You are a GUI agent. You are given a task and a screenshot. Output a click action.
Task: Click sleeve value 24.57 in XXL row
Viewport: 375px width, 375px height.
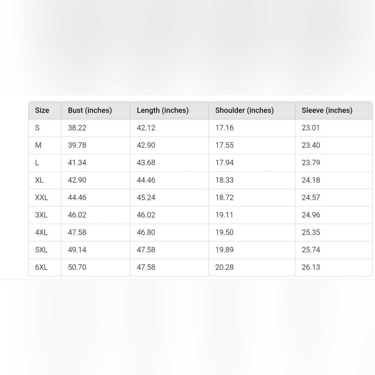pos(310,198)
